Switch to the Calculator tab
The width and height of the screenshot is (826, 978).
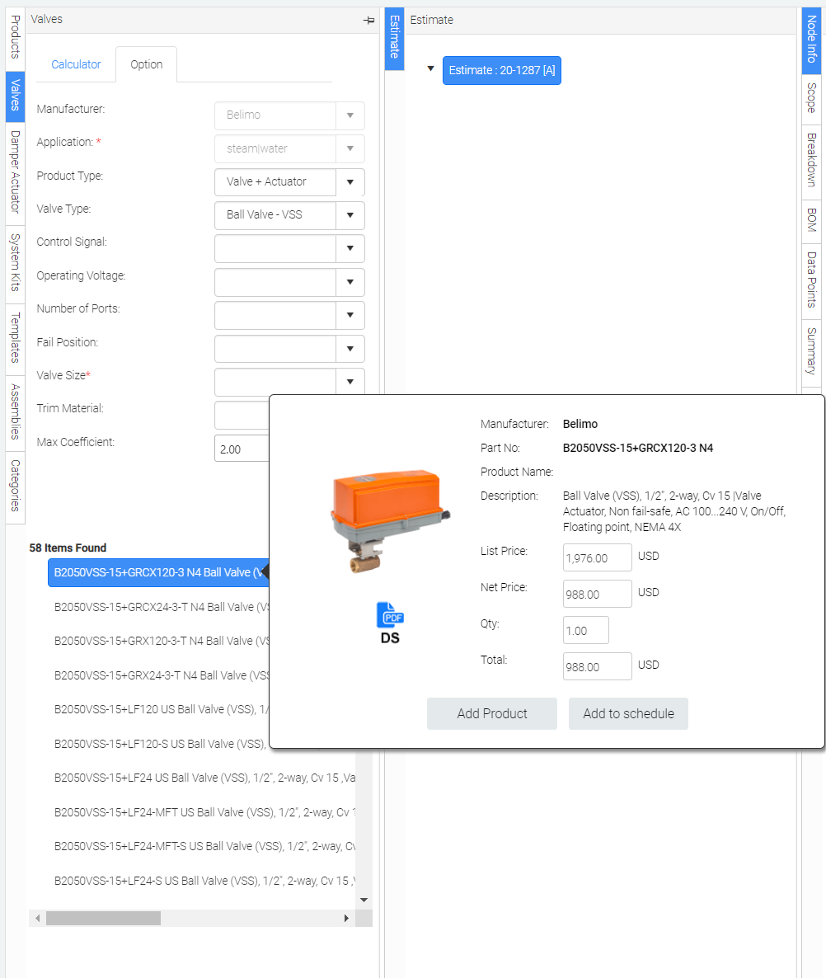click(76, 64)
